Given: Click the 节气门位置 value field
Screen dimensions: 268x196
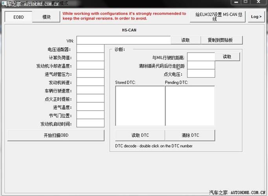Looking at the screenshot, I should click(90, 115).
